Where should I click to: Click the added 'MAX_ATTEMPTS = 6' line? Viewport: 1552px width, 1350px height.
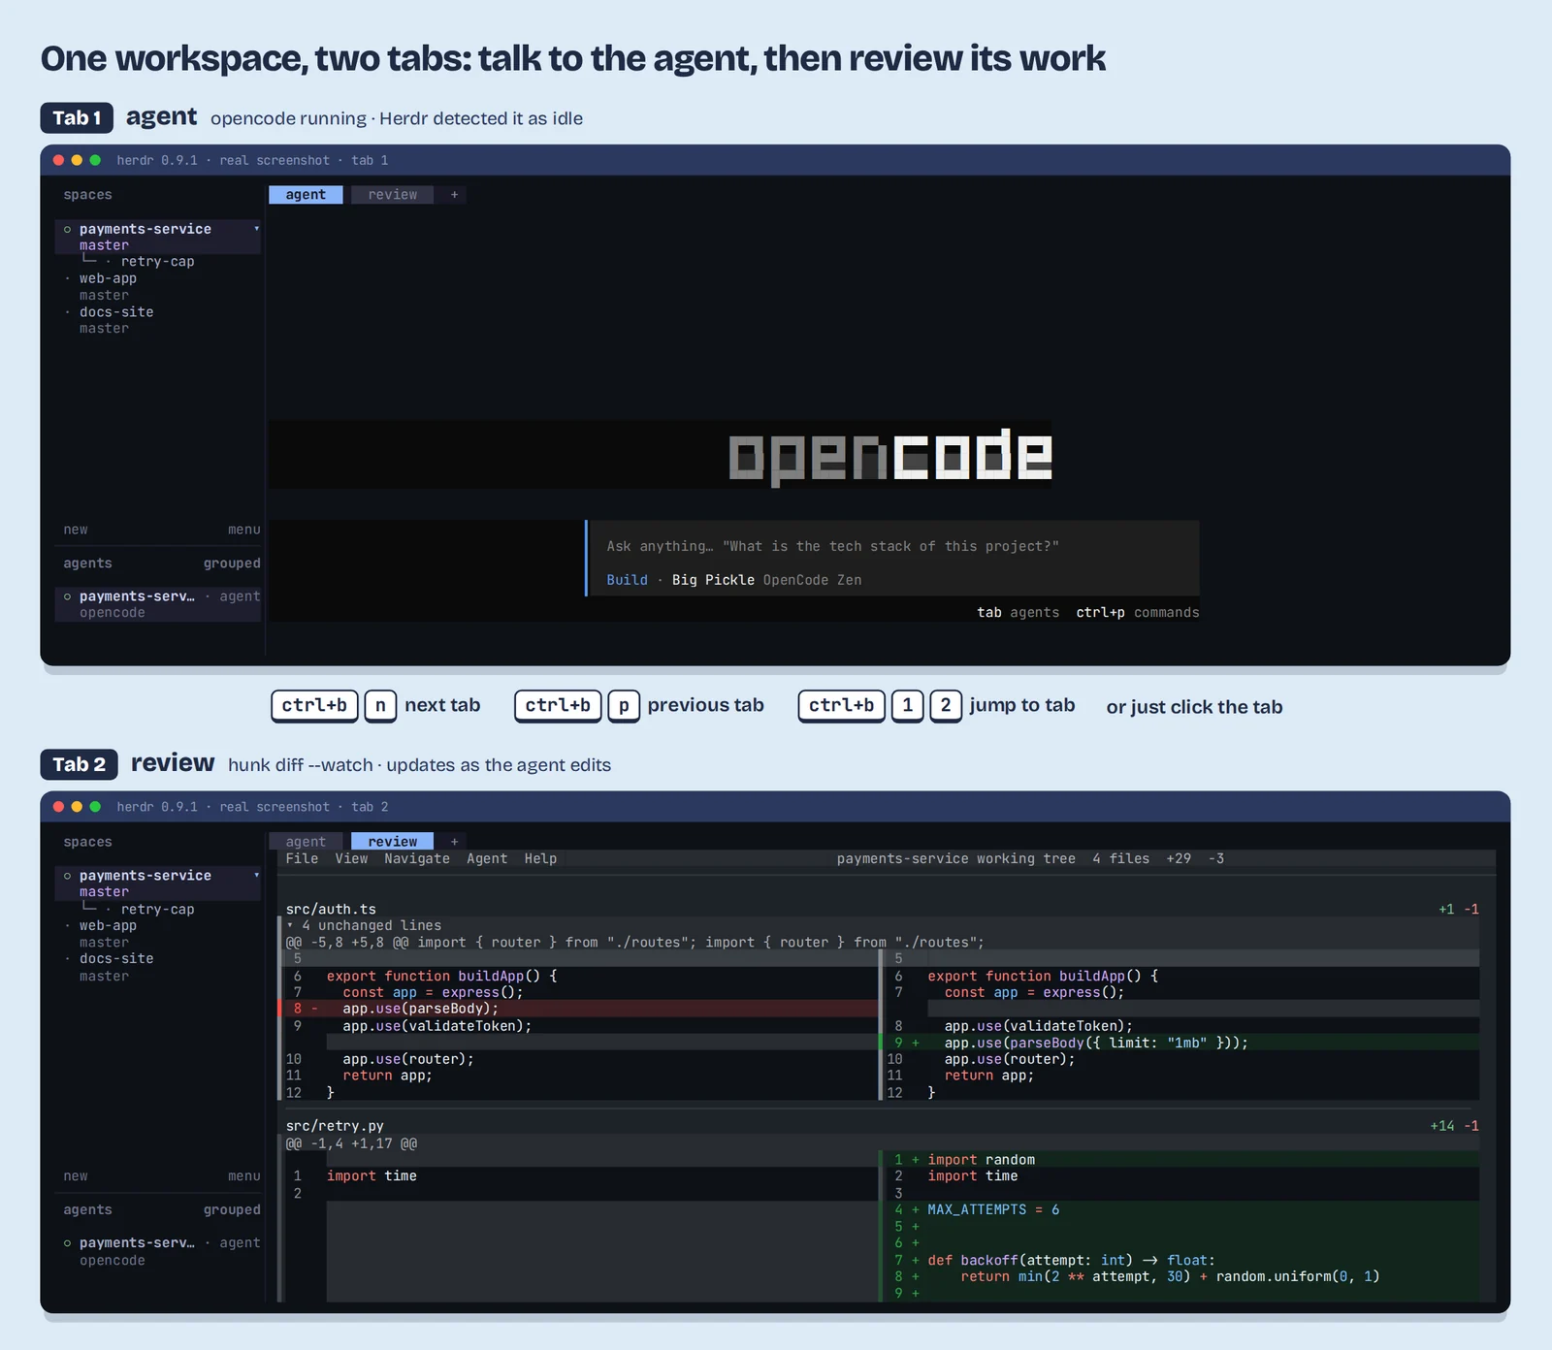click(x=1180, y=1209)
